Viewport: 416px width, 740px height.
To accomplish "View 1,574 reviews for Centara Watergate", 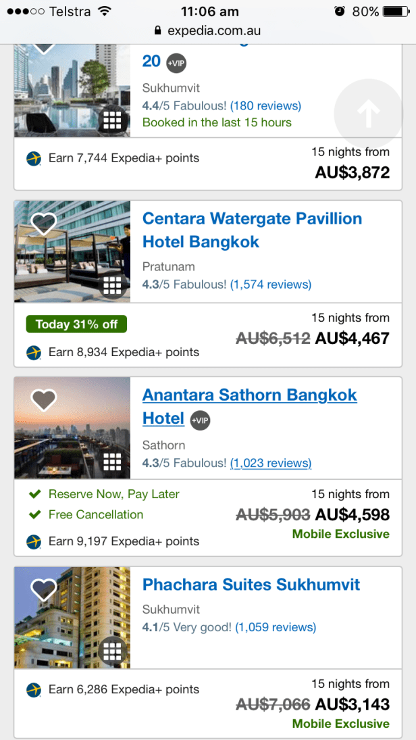I will click(271, 285).
